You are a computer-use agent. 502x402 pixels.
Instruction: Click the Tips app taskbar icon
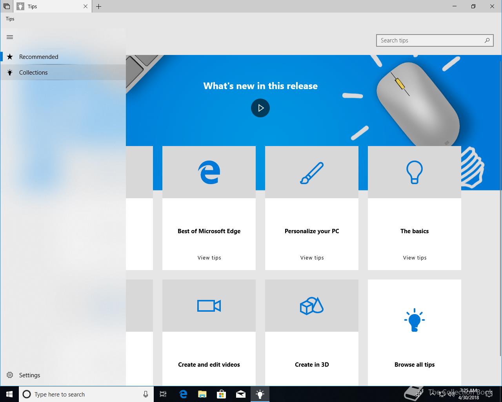click(x=260, y=394)
